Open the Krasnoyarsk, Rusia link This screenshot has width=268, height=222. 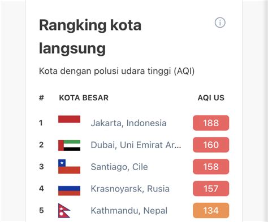coord(130,189)
